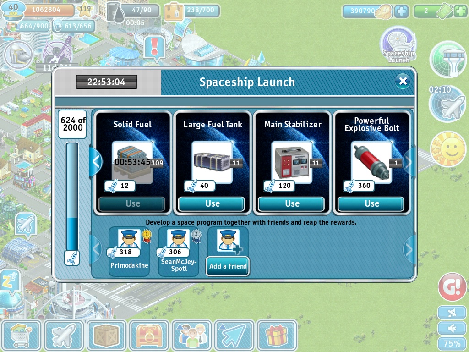Open the treasure chest menu
This screenshot has width=469, height=352.
[149, 335]
